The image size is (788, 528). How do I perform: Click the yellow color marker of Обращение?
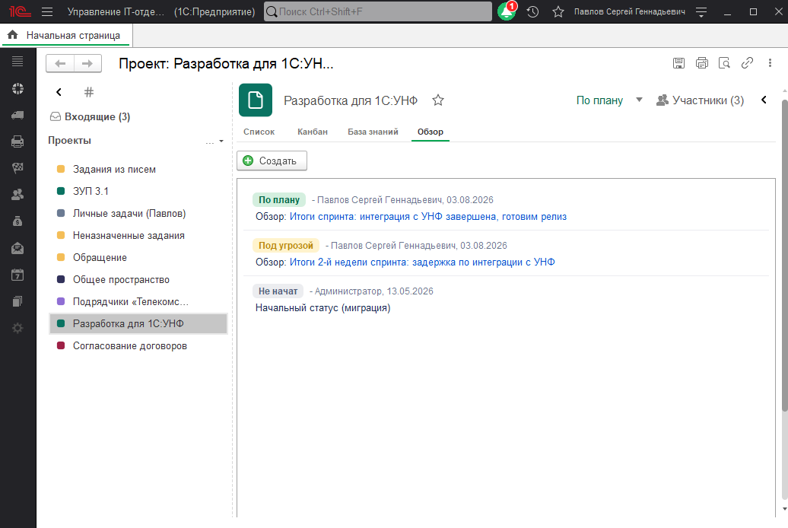pyautogui.click(x=61, y=257)
